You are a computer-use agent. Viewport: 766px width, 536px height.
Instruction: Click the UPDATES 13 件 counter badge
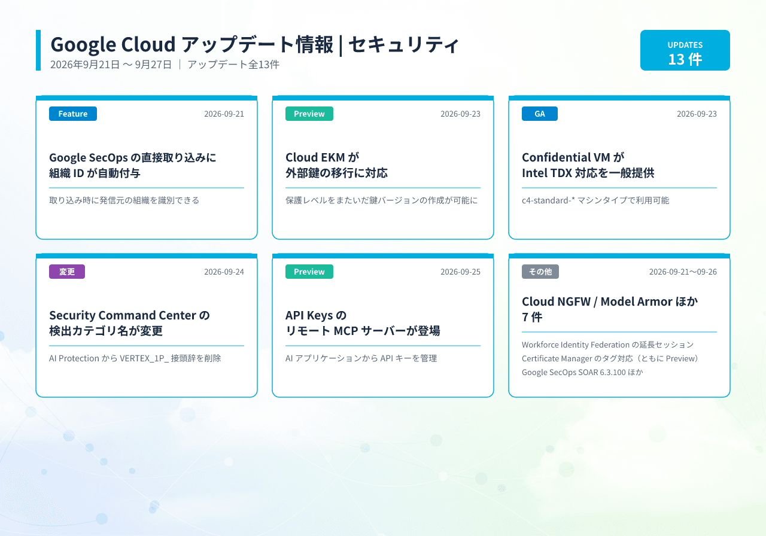[x=685, y=50]
